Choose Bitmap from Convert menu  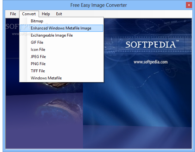point(61,21)
